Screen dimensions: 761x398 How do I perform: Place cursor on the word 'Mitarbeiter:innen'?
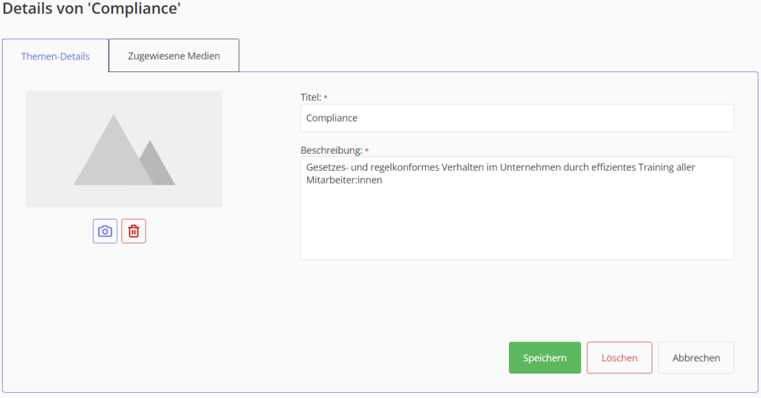coord(344,180)
